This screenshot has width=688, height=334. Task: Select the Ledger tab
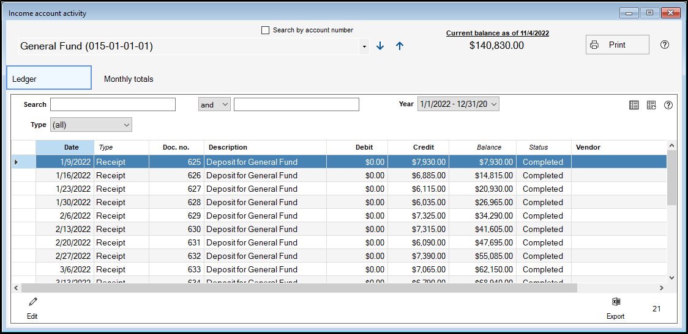[x=48, y=78]
